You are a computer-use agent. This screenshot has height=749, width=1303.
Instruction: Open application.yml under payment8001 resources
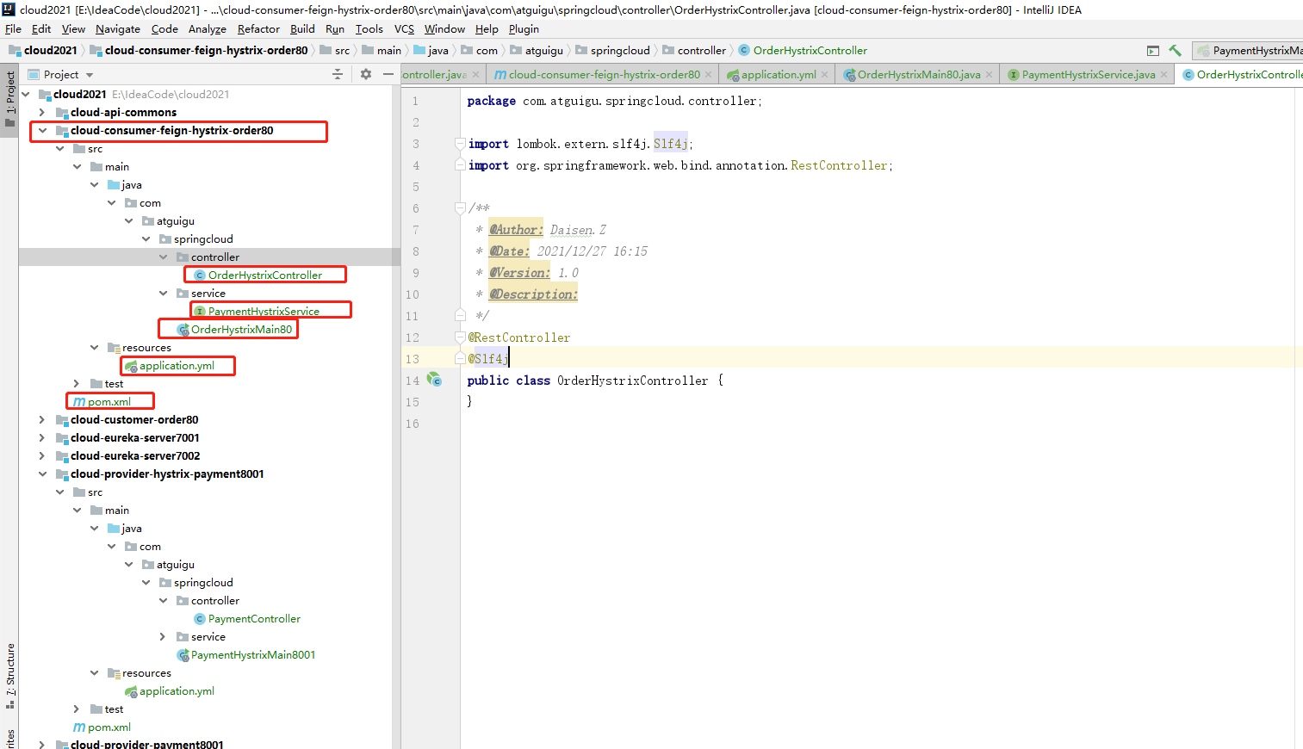pyautogui.click(x=177, y=691)
